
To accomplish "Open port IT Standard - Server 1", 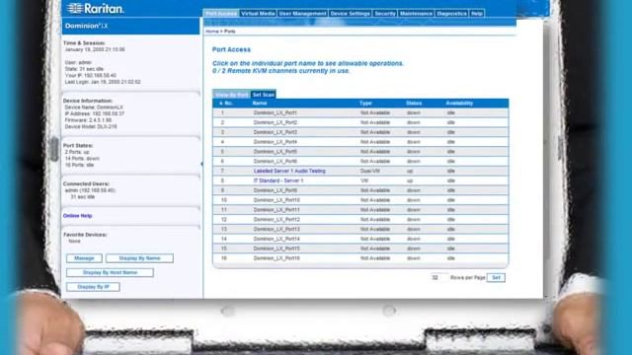I will pos(278,180).
